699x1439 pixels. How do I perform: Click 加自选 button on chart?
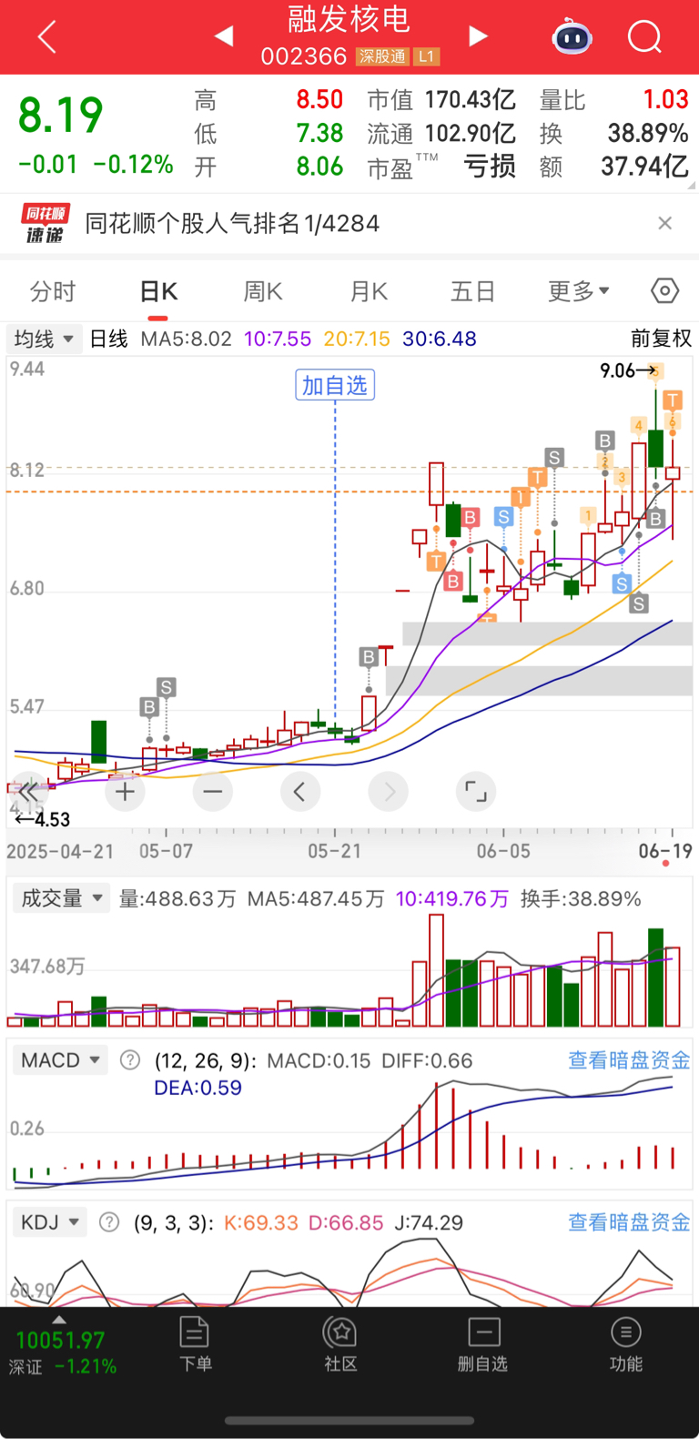[335, 385]
